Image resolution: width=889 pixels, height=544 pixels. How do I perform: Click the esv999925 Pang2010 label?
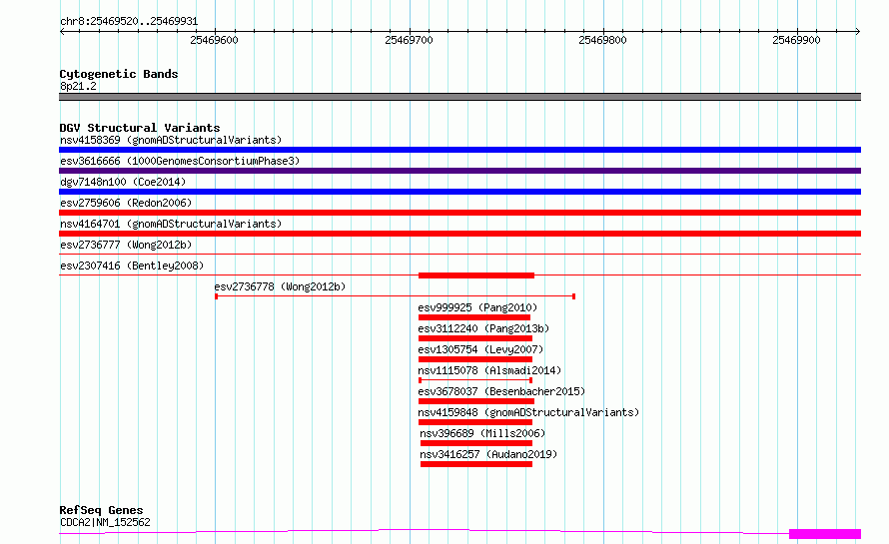(x=477, y=307)
